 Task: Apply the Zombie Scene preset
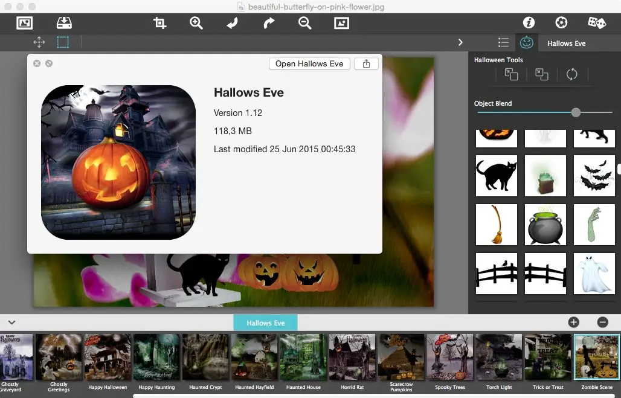[597, 363]
